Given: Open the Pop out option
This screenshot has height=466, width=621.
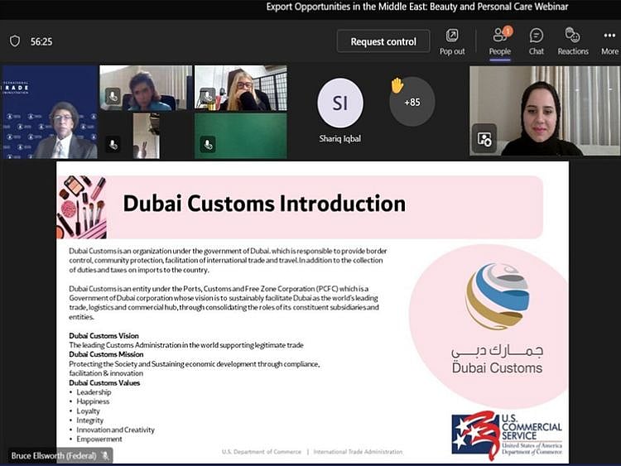Looking at the screenshot, I should [x=452, y=41].
